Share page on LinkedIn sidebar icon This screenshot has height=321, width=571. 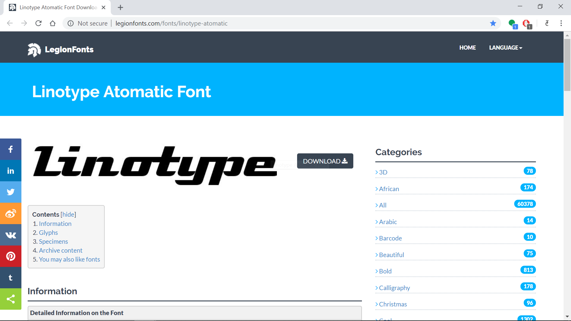(x=11, y=171)
